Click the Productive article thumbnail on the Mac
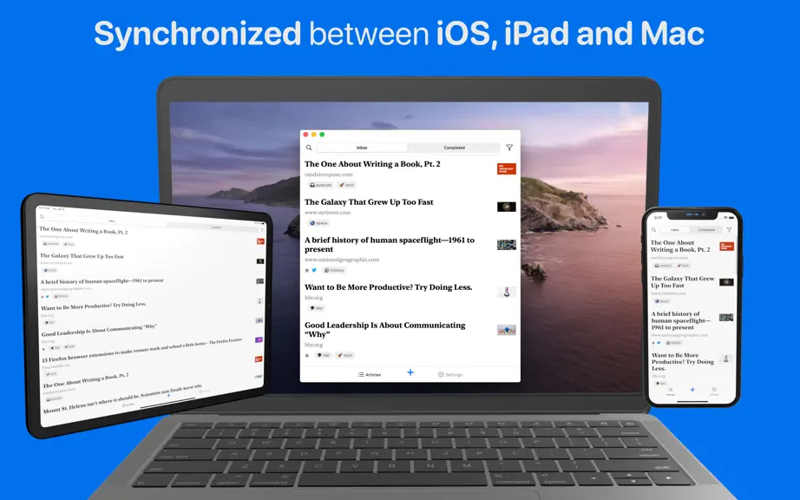Screen dimensions: 800x500 tap(507, 292)
